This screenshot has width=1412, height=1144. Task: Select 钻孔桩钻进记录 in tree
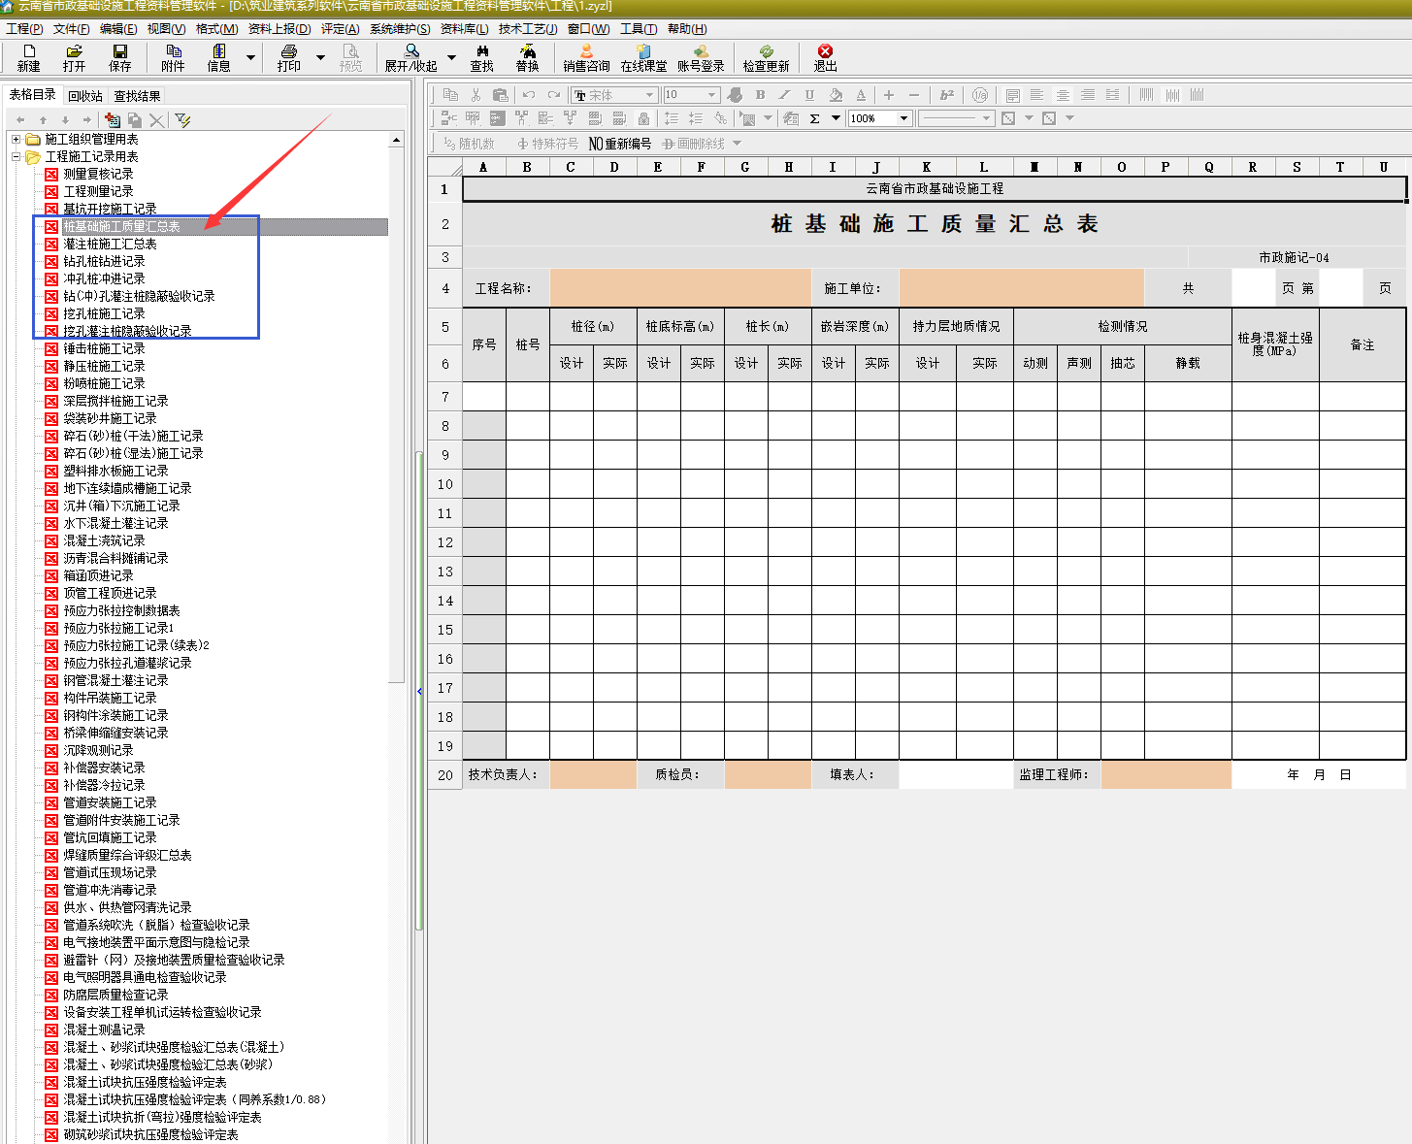(104, 261)
